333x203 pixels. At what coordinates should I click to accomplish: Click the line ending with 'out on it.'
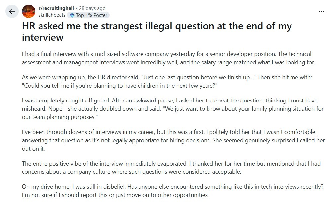tap(33, 149)
